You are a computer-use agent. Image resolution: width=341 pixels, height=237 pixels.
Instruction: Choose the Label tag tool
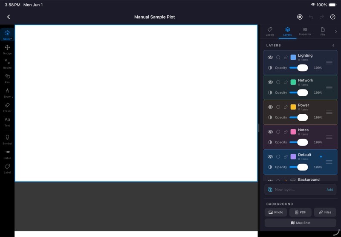pos(7,169)
